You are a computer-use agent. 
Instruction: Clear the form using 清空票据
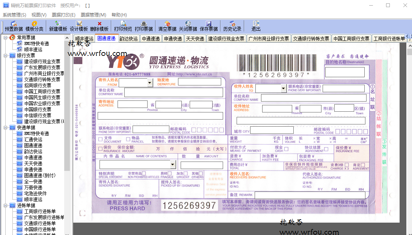(168, 26)
